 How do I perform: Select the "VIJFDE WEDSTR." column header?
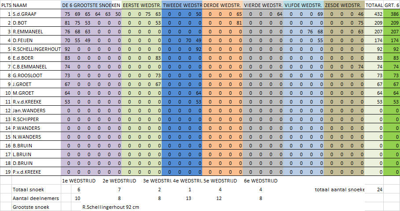click(303, 5)
